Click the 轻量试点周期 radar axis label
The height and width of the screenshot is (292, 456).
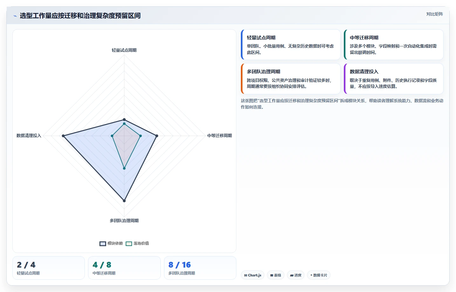click(x=124, y=50)
